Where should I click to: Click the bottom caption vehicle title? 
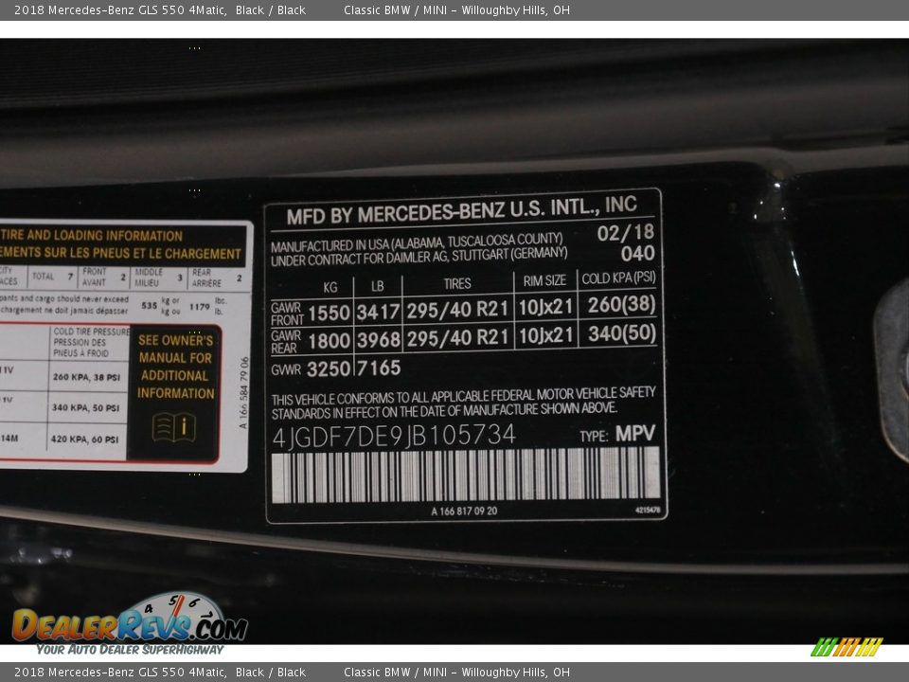pos(159,673)
